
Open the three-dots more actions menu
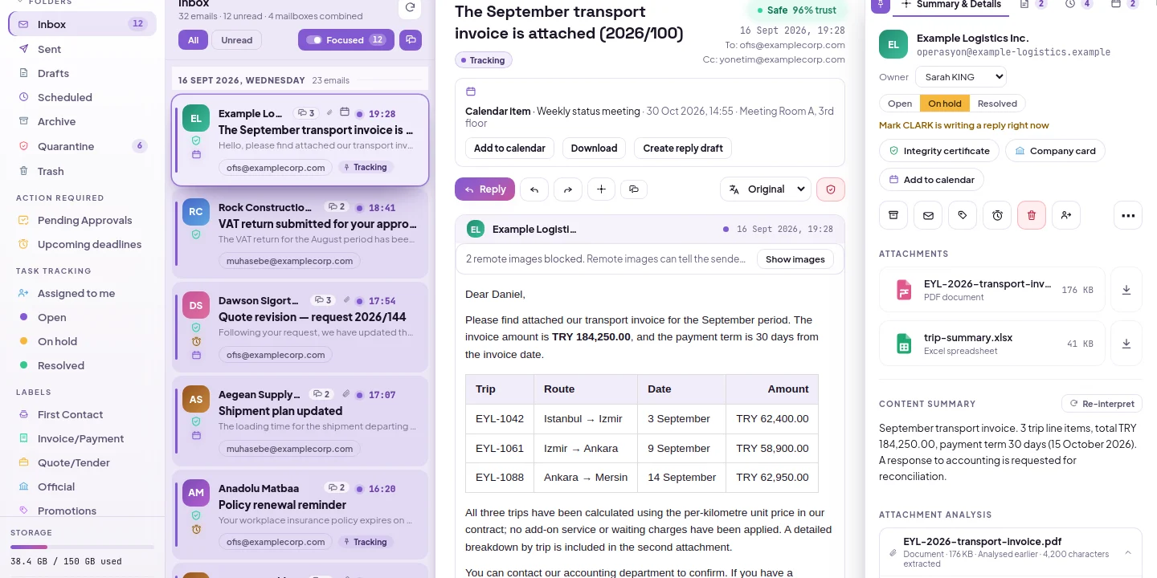[x=1128, y=215]
